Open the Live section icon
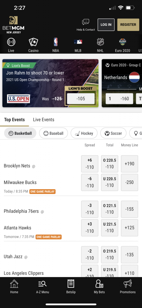 pyautogui.click(x=11, y=42)
